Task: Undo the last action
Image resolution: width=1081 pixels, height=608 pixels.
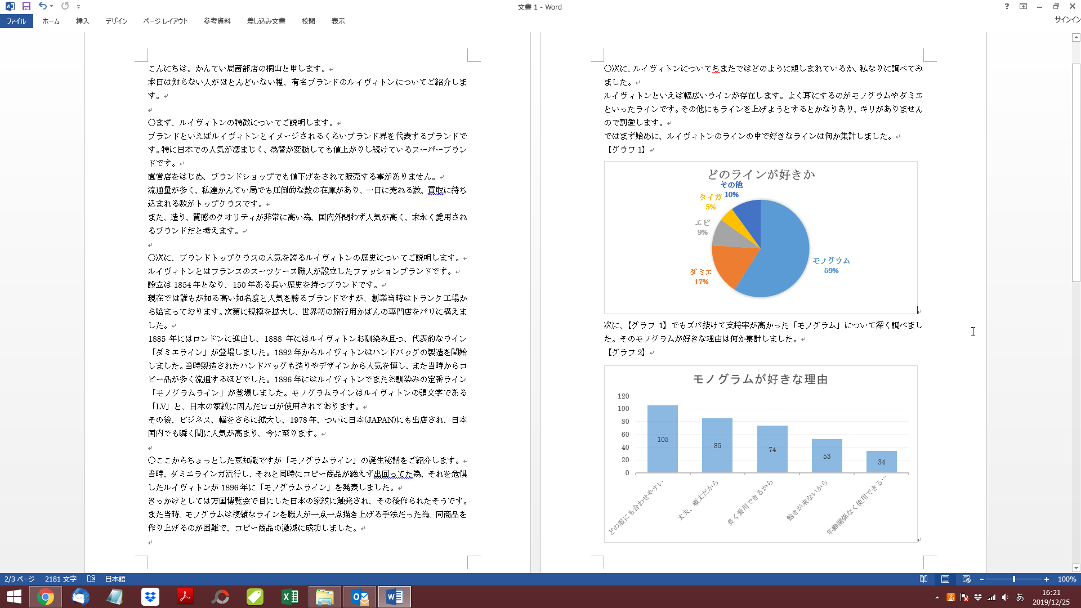Action: (42, 6)
